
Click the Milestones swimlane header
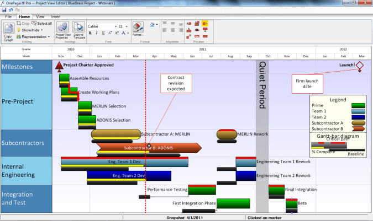[x=27, y=67]
